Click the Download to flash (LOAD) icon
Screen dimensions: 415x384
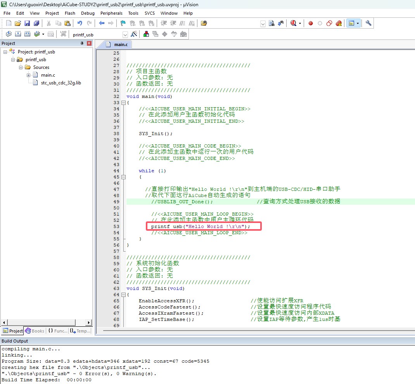[x=63, y=34]
